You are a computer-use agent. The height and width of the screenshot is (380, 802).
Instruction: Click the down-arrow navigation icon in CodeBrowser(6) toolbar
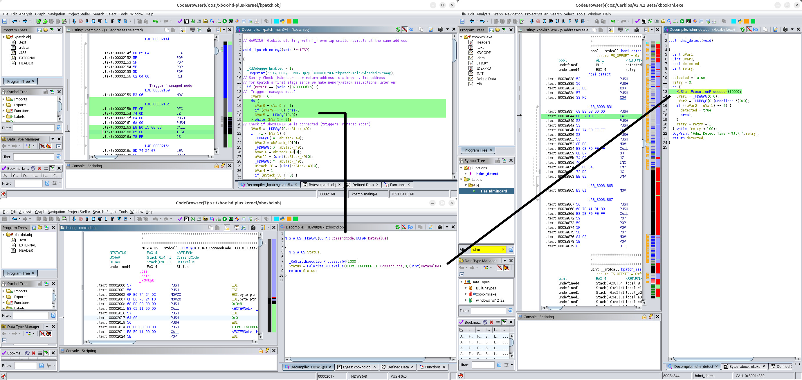coord(74,21)
